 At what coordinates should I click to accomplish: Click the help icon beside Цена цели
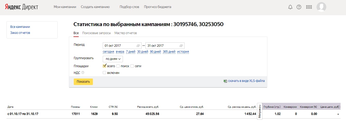coord(339,107)
